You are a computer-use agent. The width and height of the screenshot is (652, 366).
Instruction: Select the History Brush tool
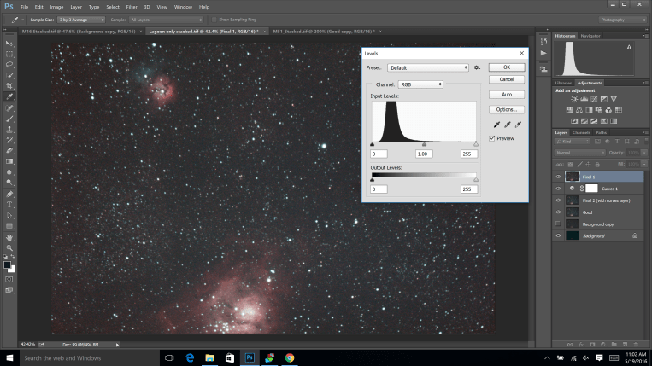click(9, 140)
